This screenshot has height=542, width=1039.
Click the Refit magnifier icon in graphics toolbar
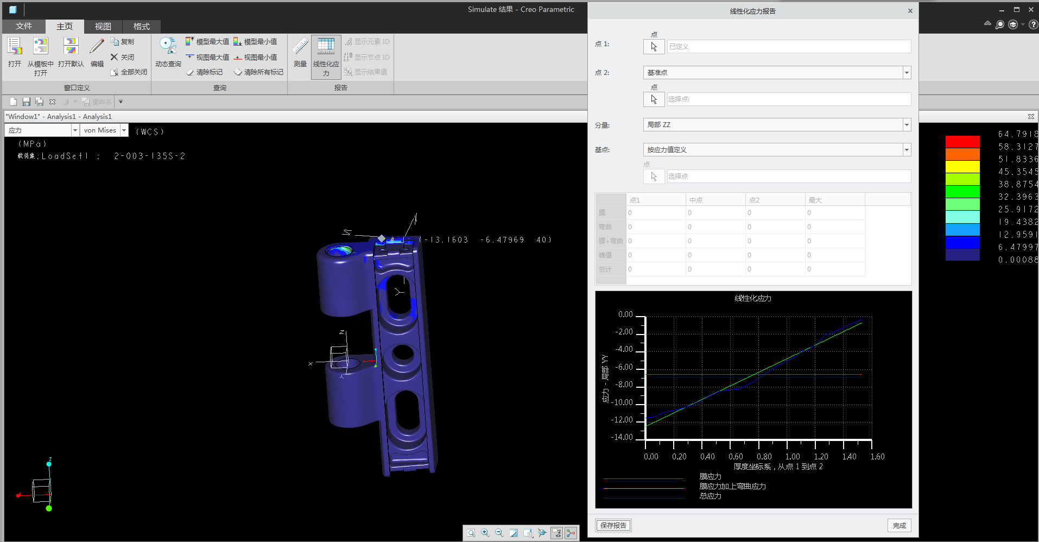tap(471, 533)
